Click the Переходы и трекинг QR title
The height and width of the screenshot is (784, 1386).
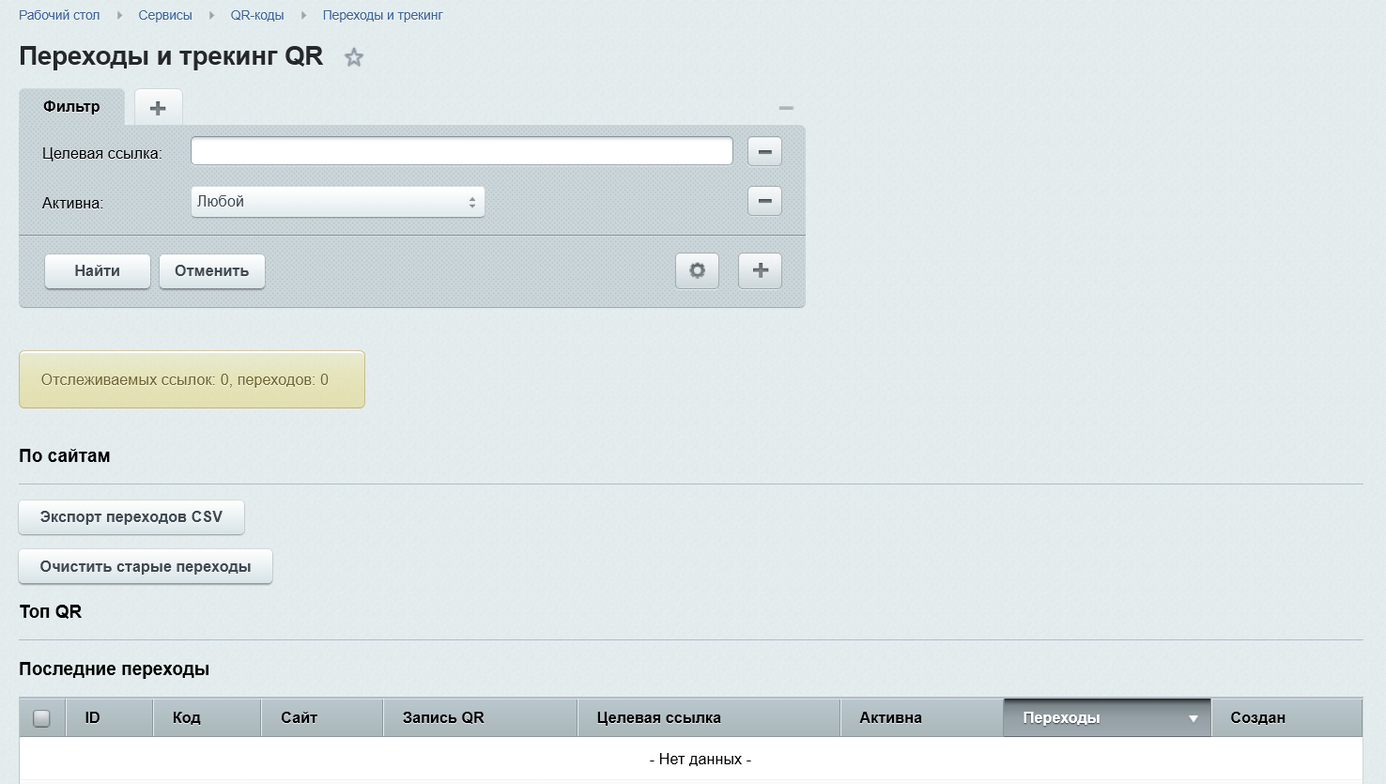pos(171,56)
